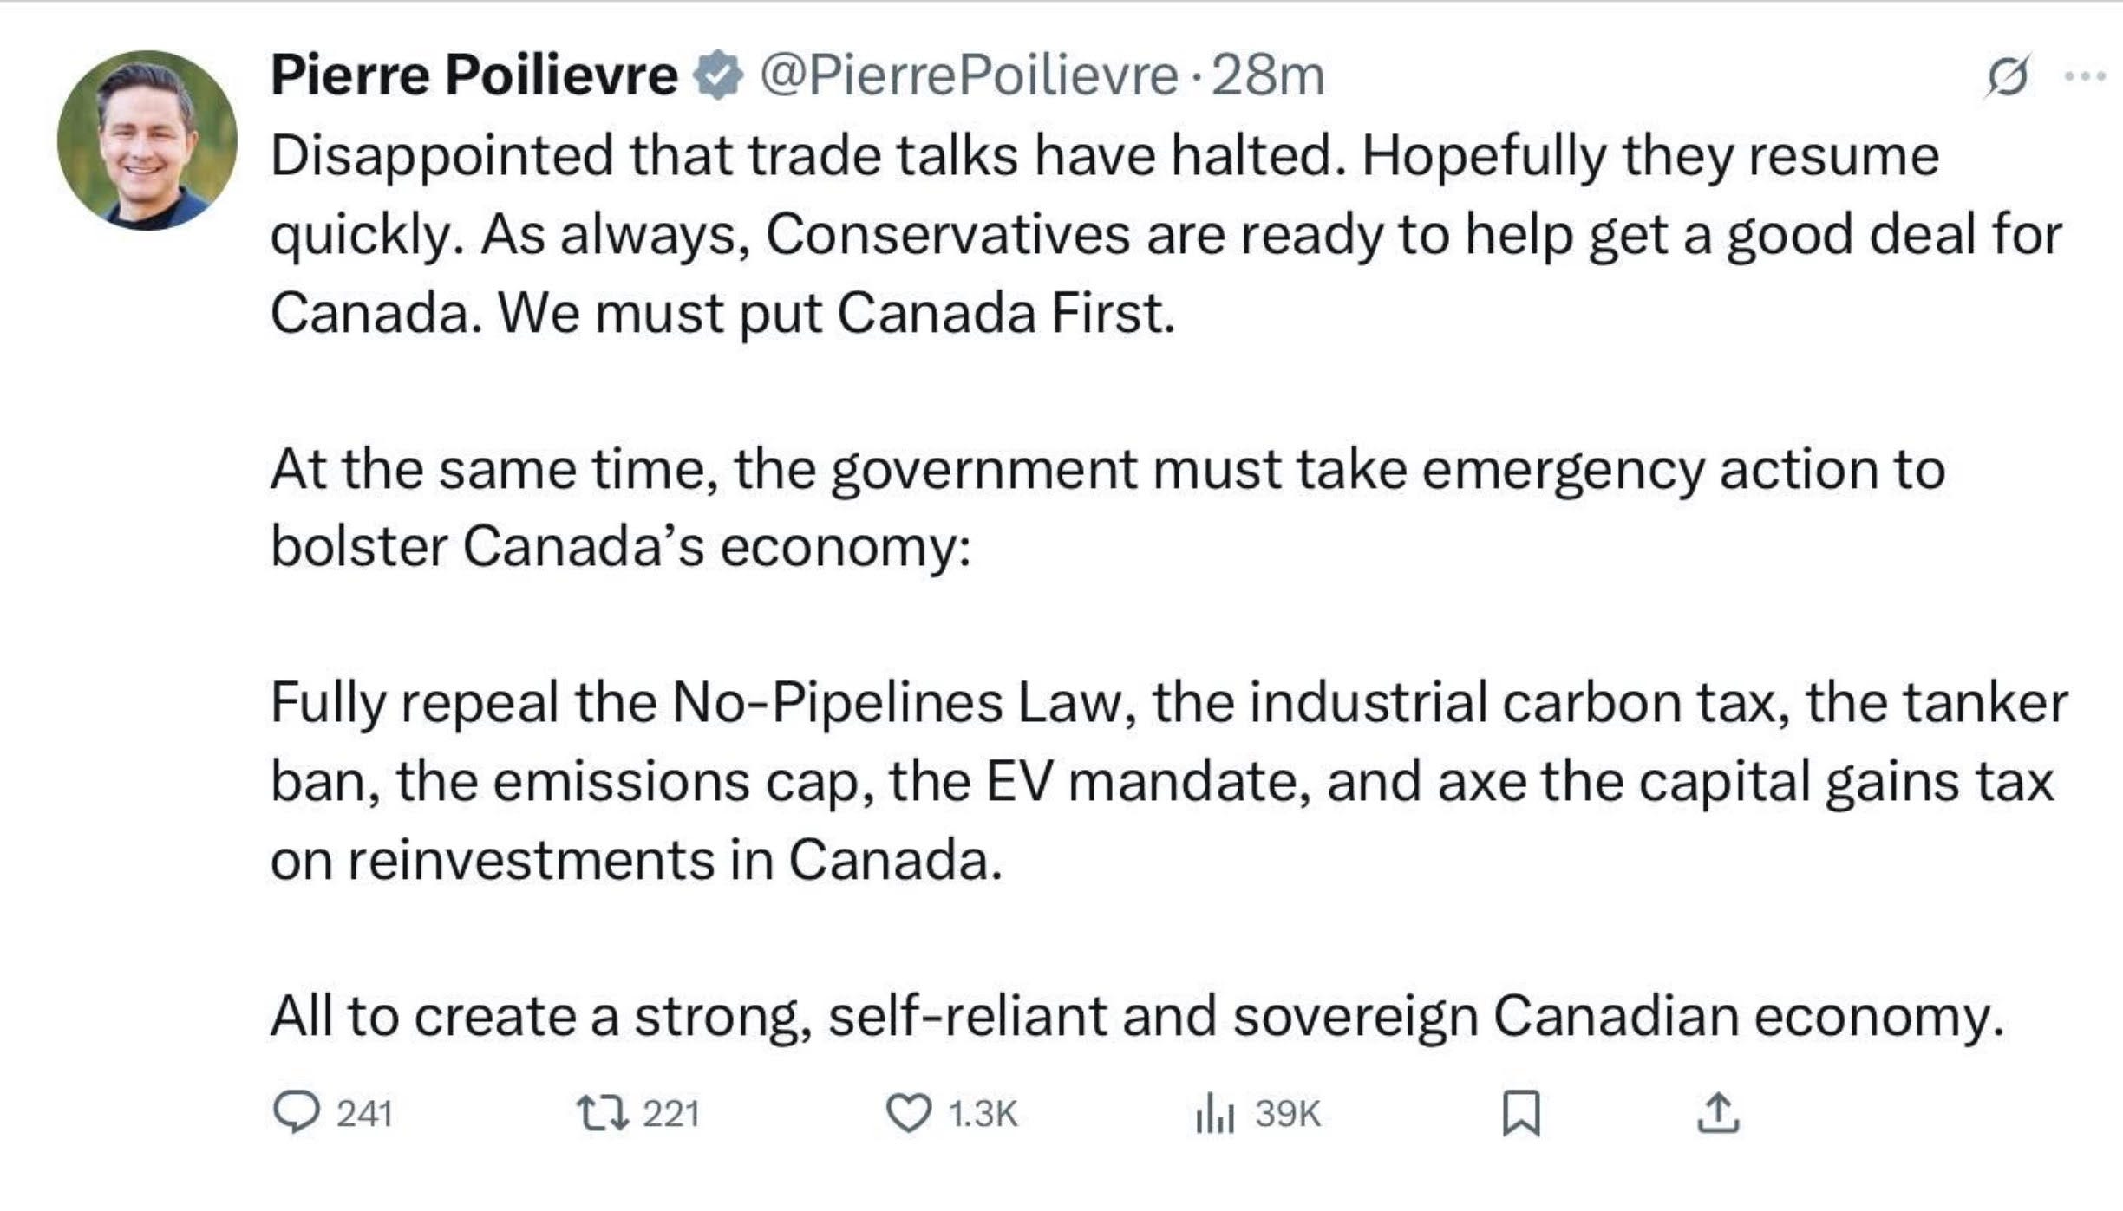Screen dimensions: 2123x1211
Task: Click the reply speech bubble icon
Action: (x=297, y=1112)
